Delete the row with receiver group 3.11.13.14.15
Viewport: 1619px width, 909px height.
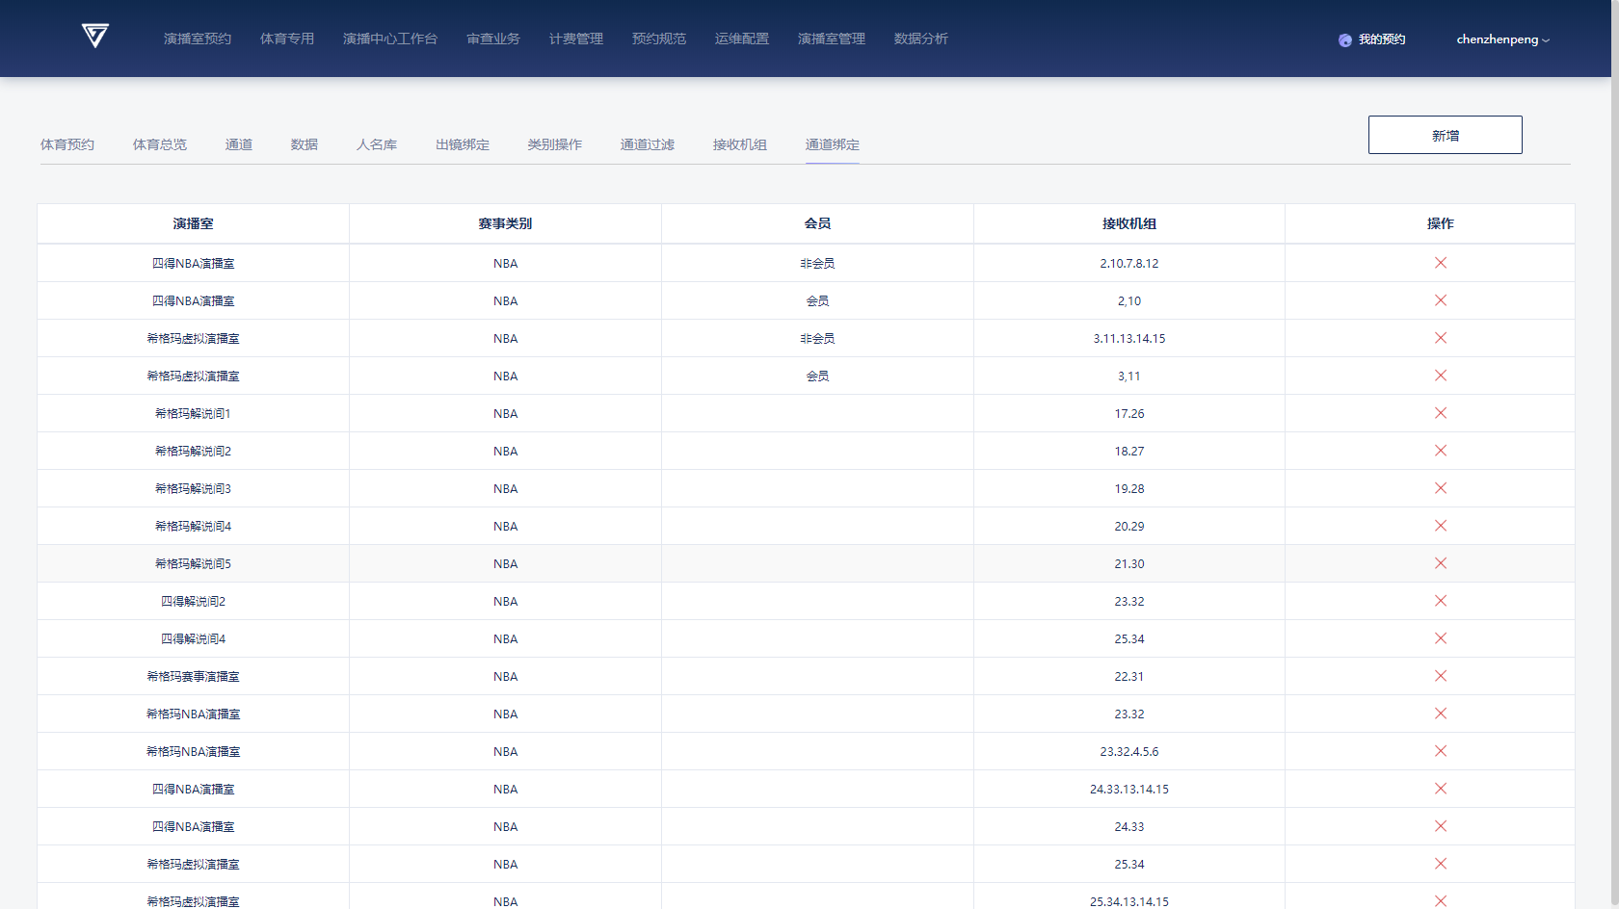(x=1440, y=338)
